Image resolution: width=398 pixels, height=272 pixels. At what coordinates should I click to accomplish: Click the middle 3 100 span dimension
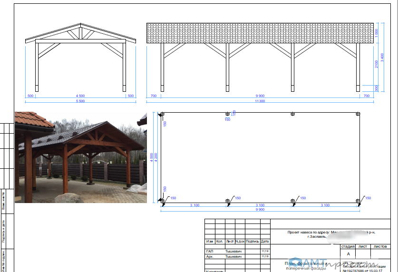point(260,205)
